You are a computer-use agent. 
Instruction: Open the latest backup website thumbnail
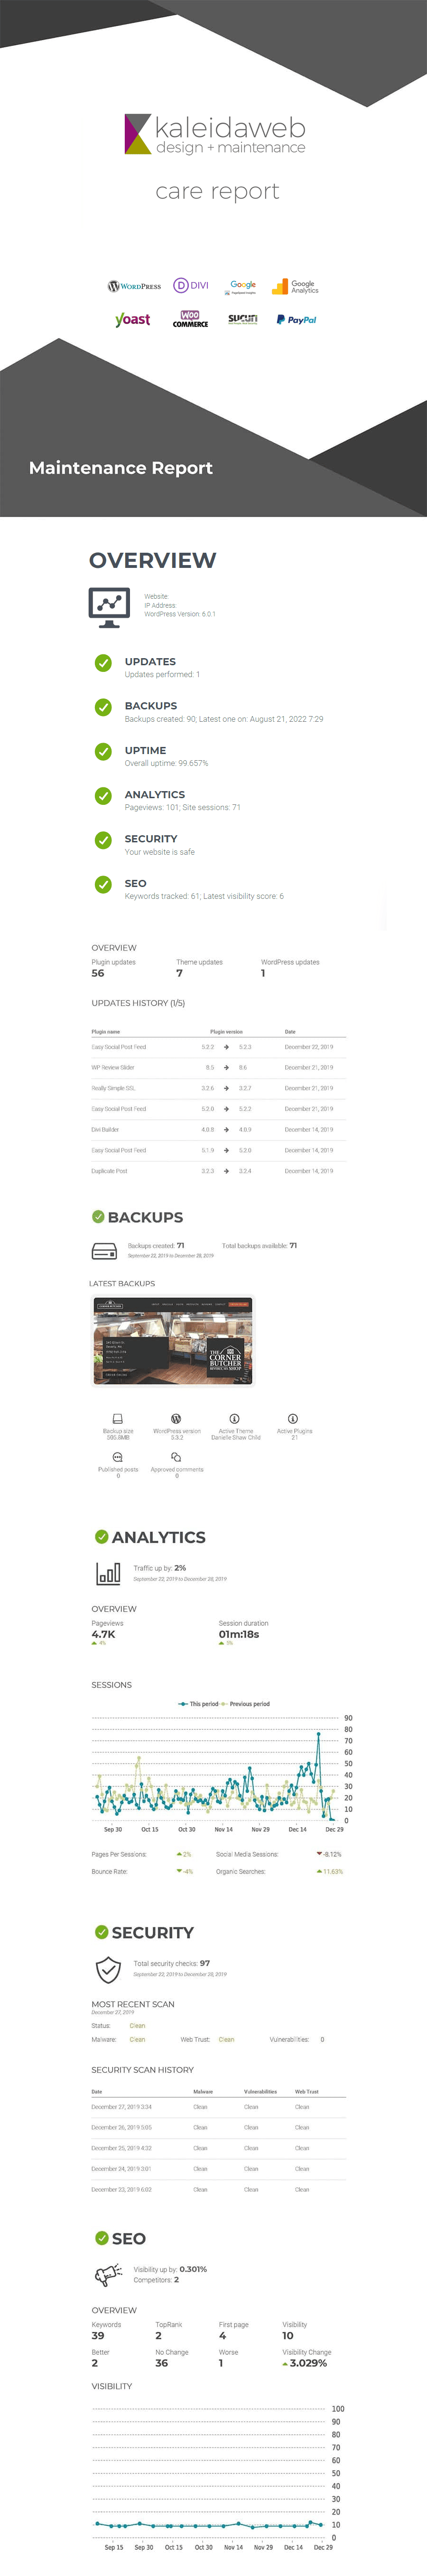173,1341
